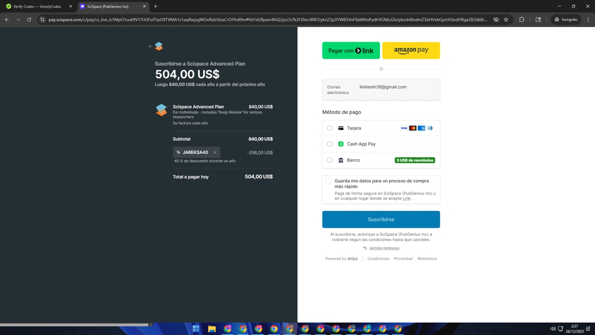This screenshot has width=595, height=335.
Task: Click the green Cash App Pay icon
Action: coord(341,144)
